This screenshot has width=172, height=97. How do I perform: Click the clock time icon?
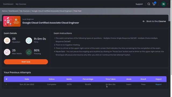coord(29,40)
